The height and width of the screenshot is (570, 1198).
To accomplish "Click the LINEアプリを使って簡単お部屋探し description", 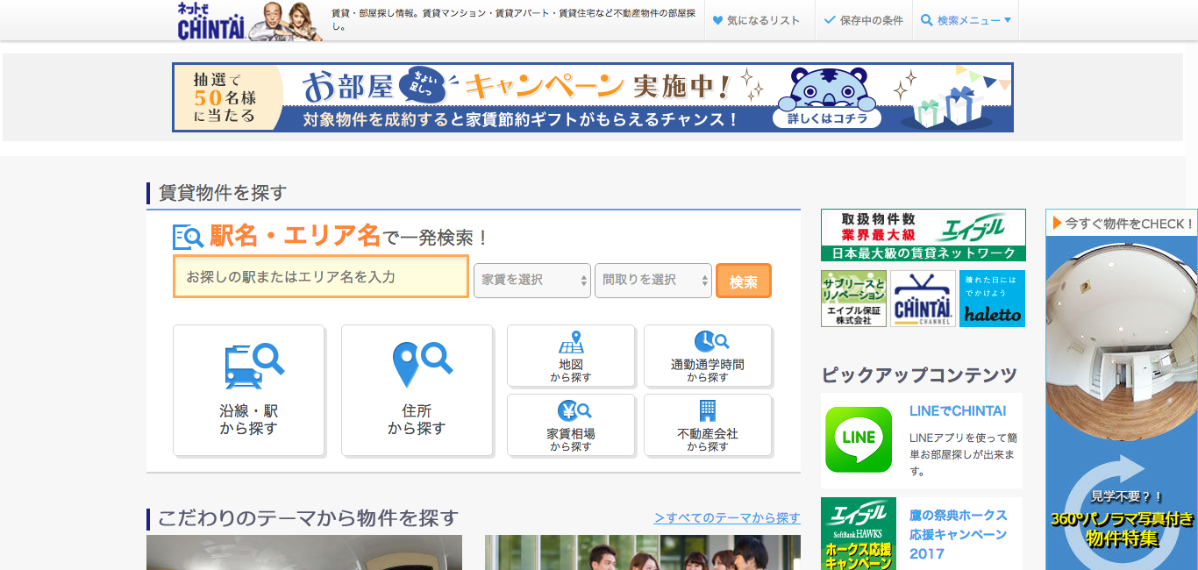I will point(963,454).
